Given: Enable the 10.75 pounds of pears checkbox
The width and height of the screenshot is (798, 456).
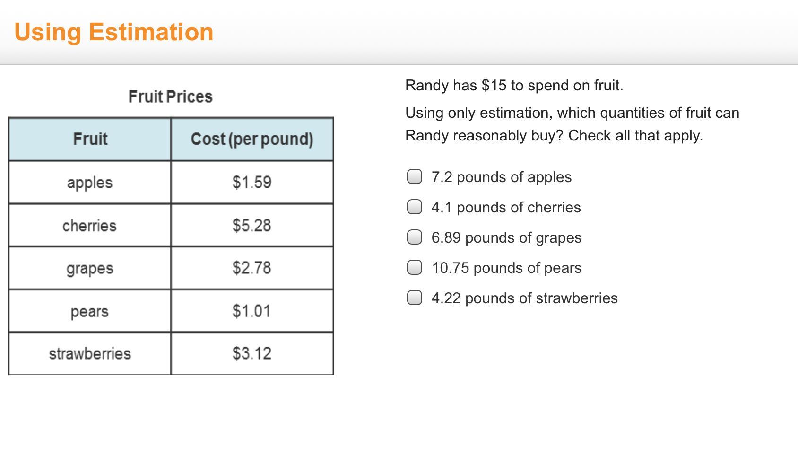Looking at the screenshot, I should tap(415, 268).
